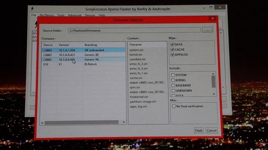Sort firmware by Branding column header

pos(90,45)
